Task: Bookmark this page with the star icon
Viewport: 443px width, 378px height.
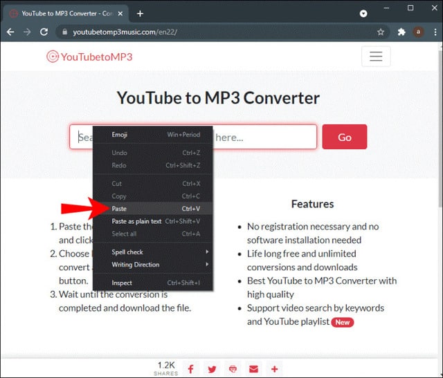Action: 381,32
